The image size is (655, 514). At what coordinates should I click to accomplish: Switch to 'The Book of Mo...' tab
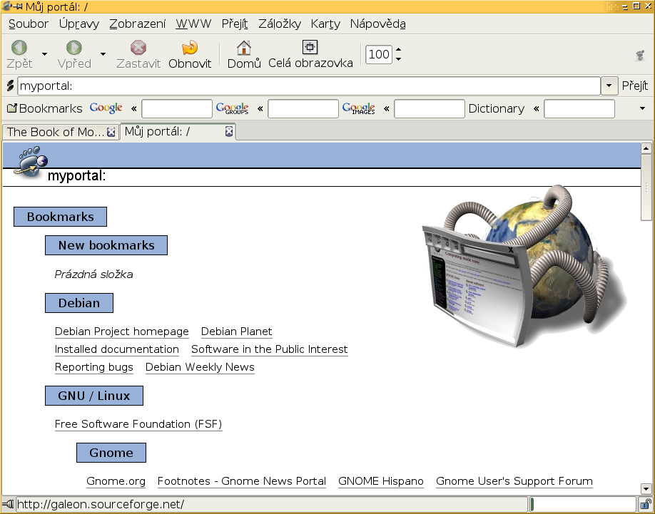click(55, 132)
